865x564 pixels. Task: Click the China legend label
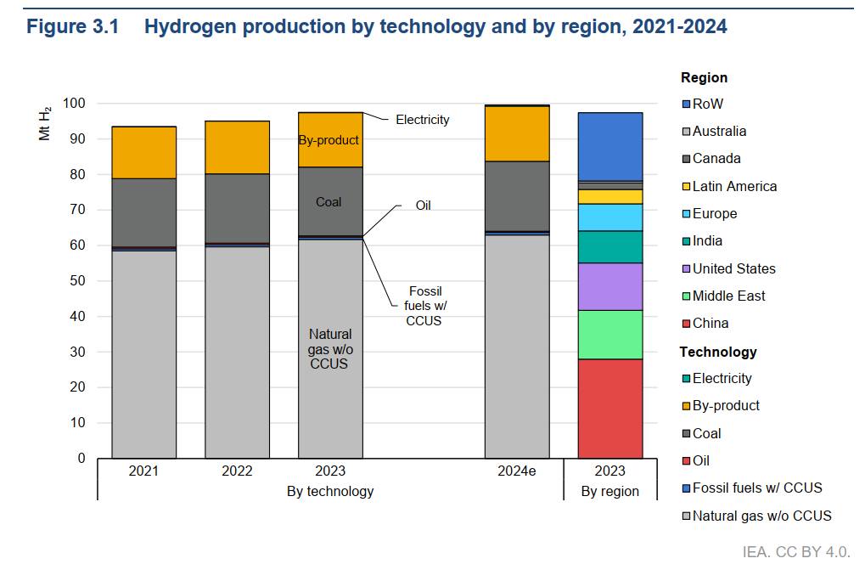pyautogui.click(x=710, y=324)
